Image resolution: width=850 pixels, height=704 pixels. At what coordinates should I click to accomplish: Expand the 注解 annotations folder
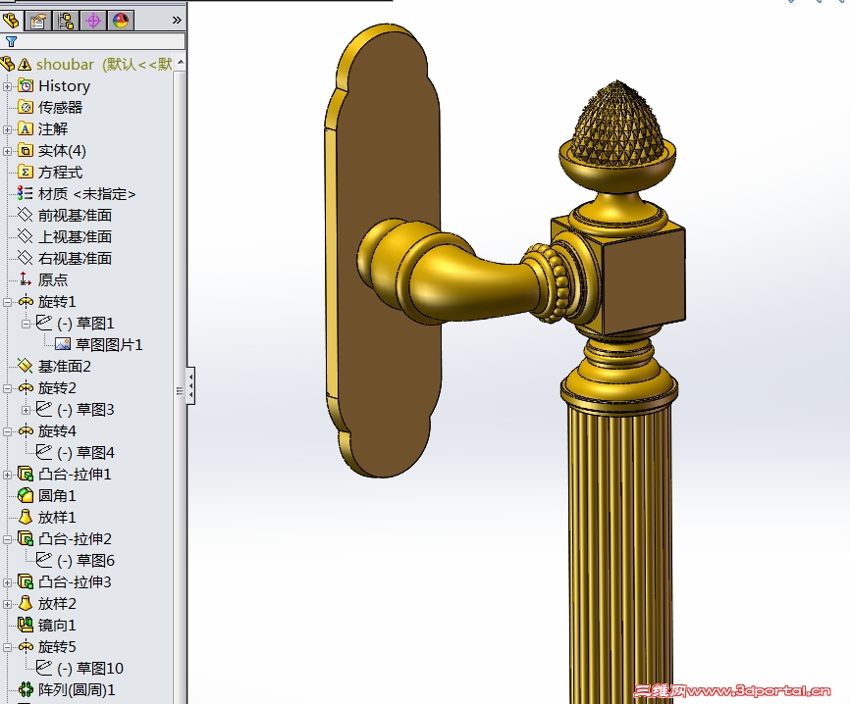(x=7, y=129)
